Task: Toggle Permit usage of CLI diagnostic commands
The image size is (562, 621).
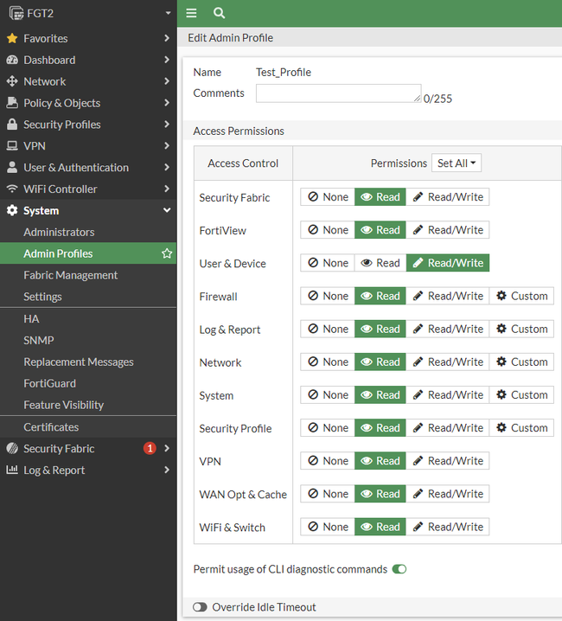Action: tap(399, 569)
